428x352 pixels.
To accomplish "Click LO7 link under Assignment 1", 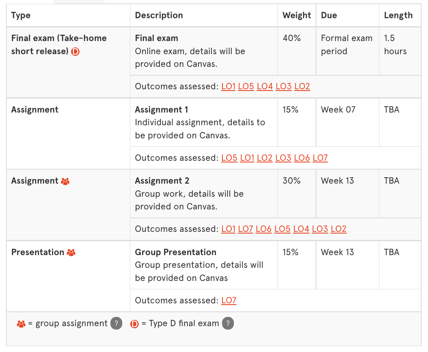I will [x=320, y=158].
